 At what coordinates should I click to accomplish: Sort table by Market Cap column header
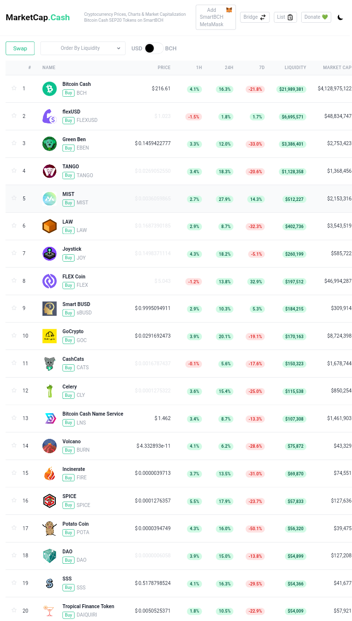tap(337, 68)
